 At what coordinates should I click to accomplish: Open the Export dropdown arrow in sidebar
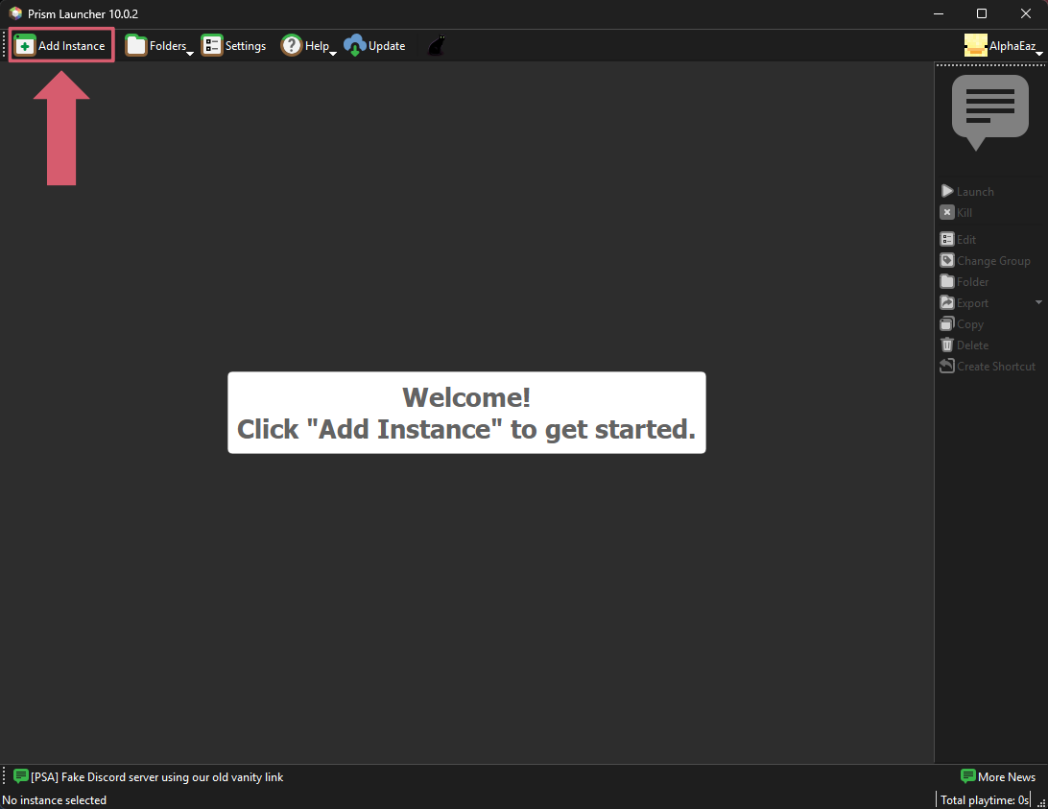(x=1037, y=302)
